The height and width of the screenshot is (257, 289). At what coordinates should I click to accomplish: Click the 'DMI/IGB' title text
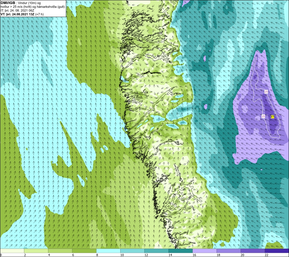[8, 3]
